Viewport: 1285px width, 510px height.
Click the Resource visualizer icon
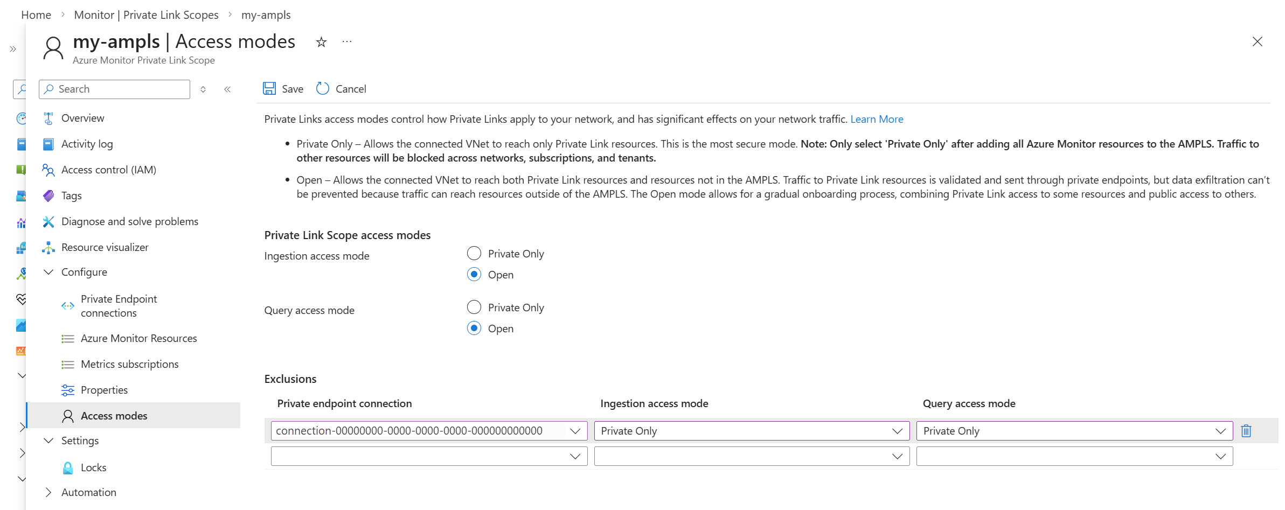(48, 247)
